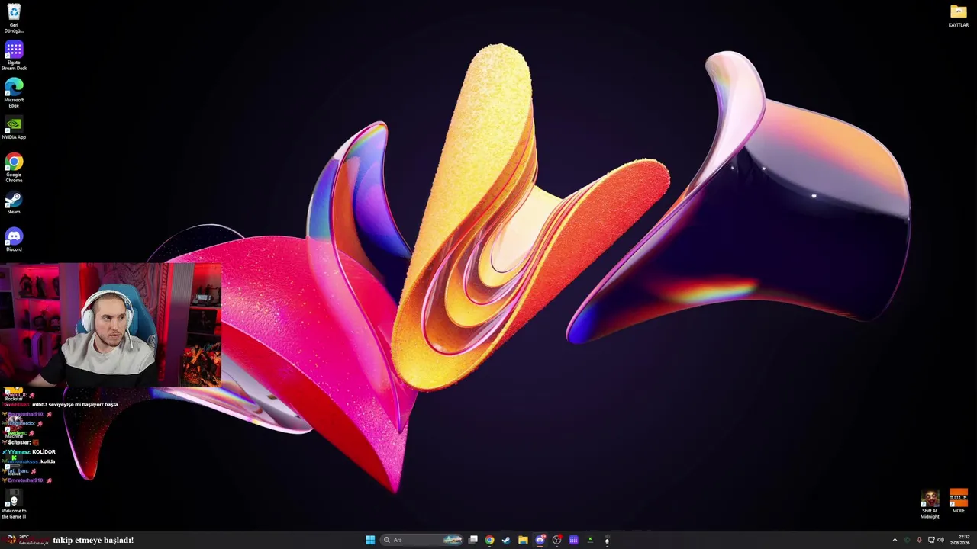Open network settings from system tray
This screenshot has width=977, height=549.
point(931,540)
